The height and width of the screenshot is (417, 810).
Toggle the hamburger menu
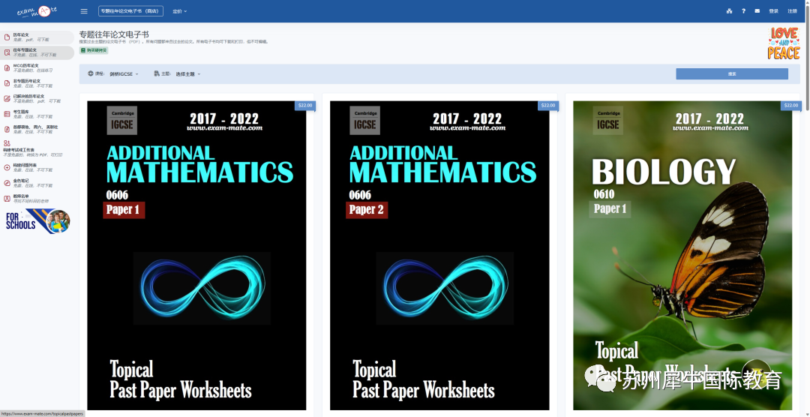tap(84, 10)
